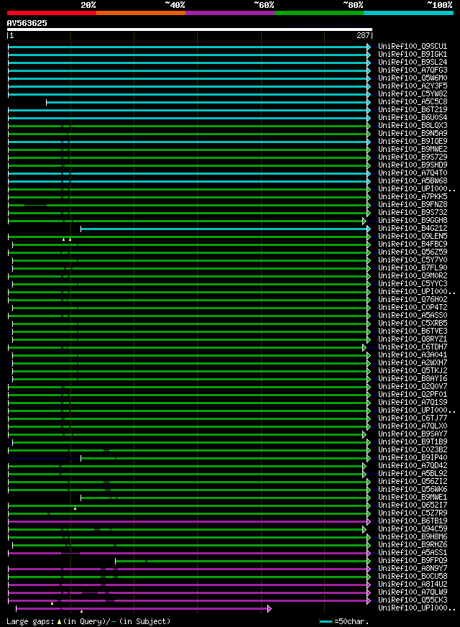Open the UniRef100_Q5W6M0 hit label
460x627 pixels.
coord(413,78)
